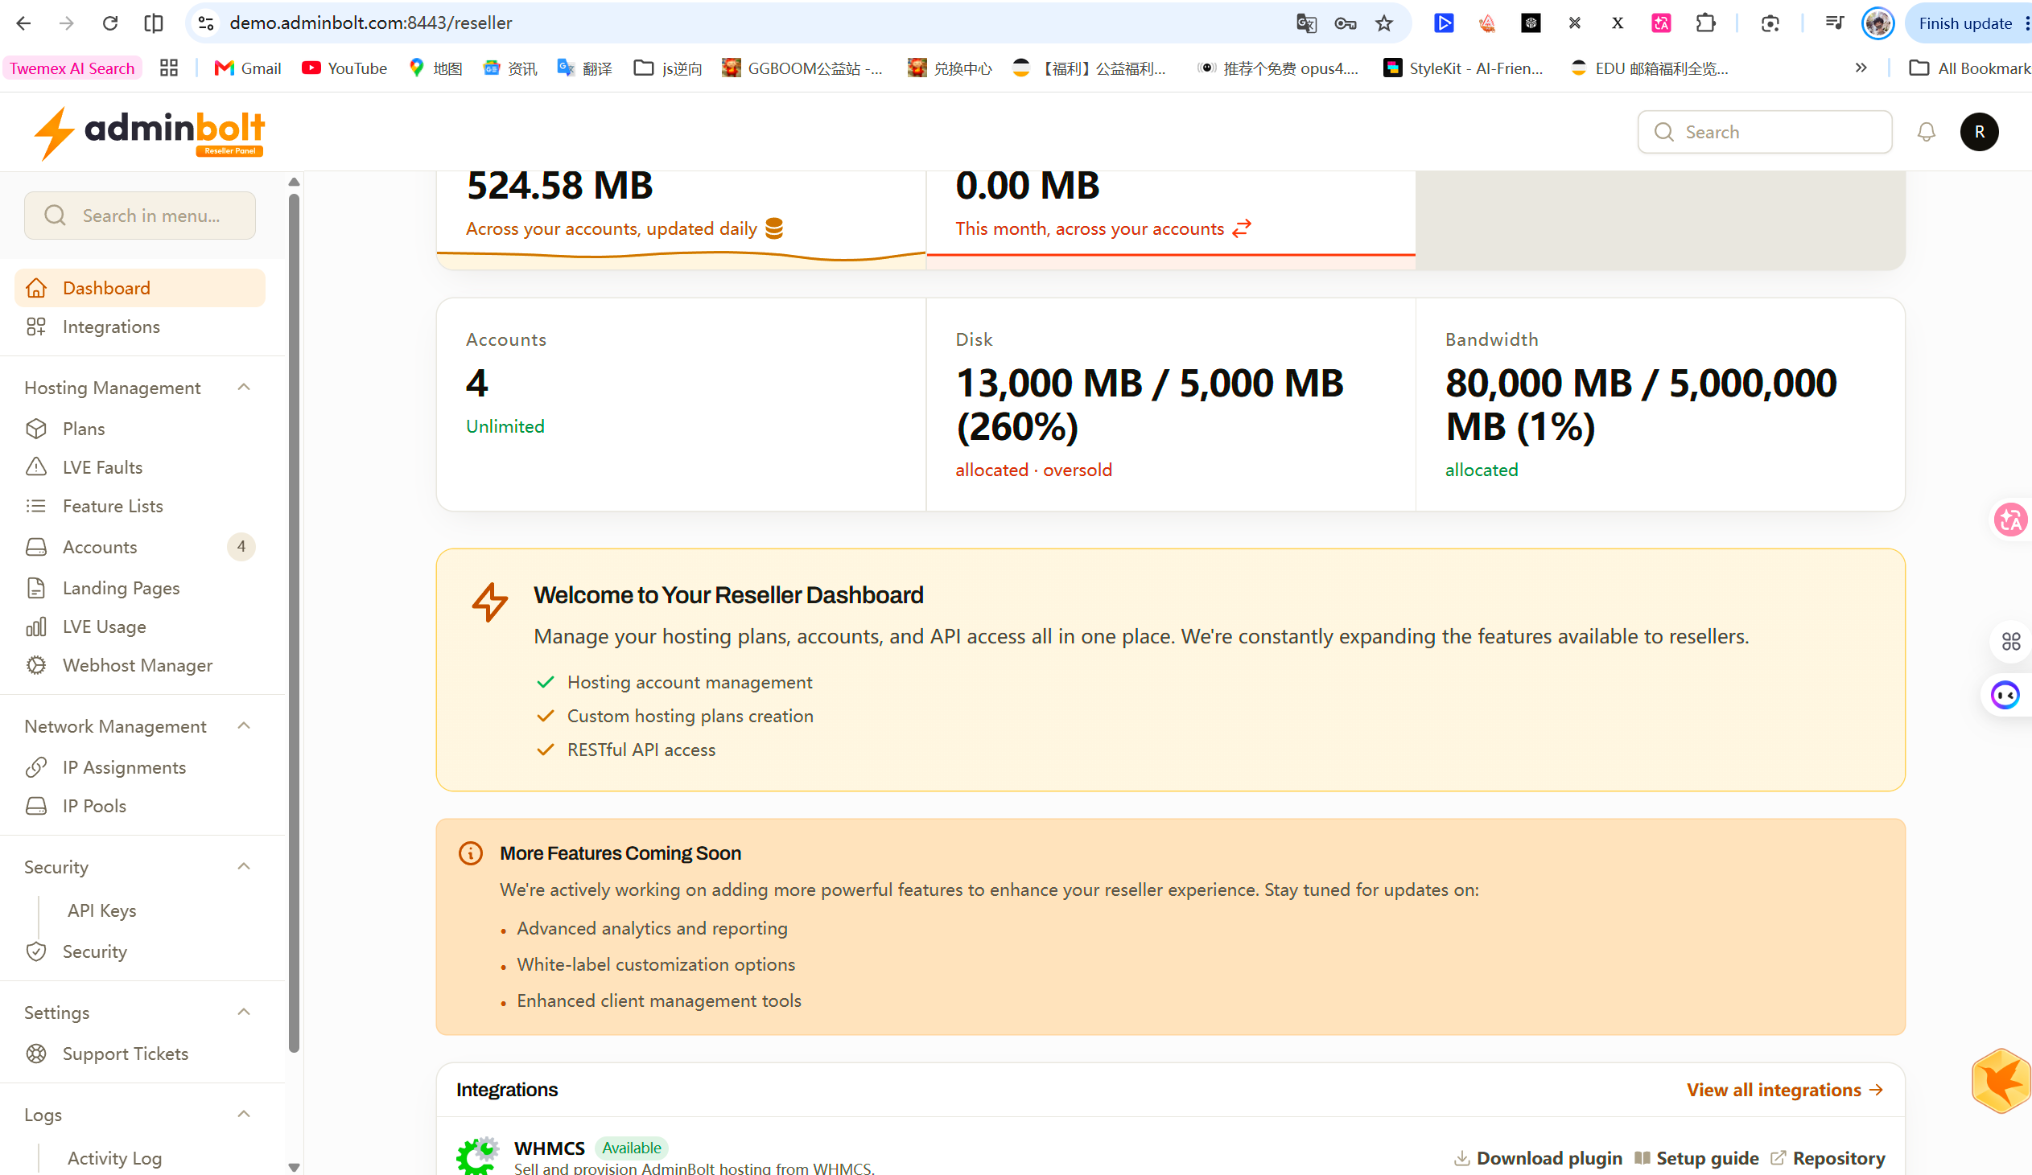Click the WHMCS gear logo
Screen dimensions: 2032x1175
click(478, 1156)
